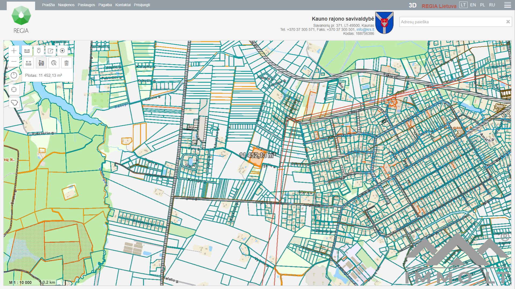This screenshot has width=515, height=289.
Task: Delete measurements with trash icon
Action: [67, 63]
